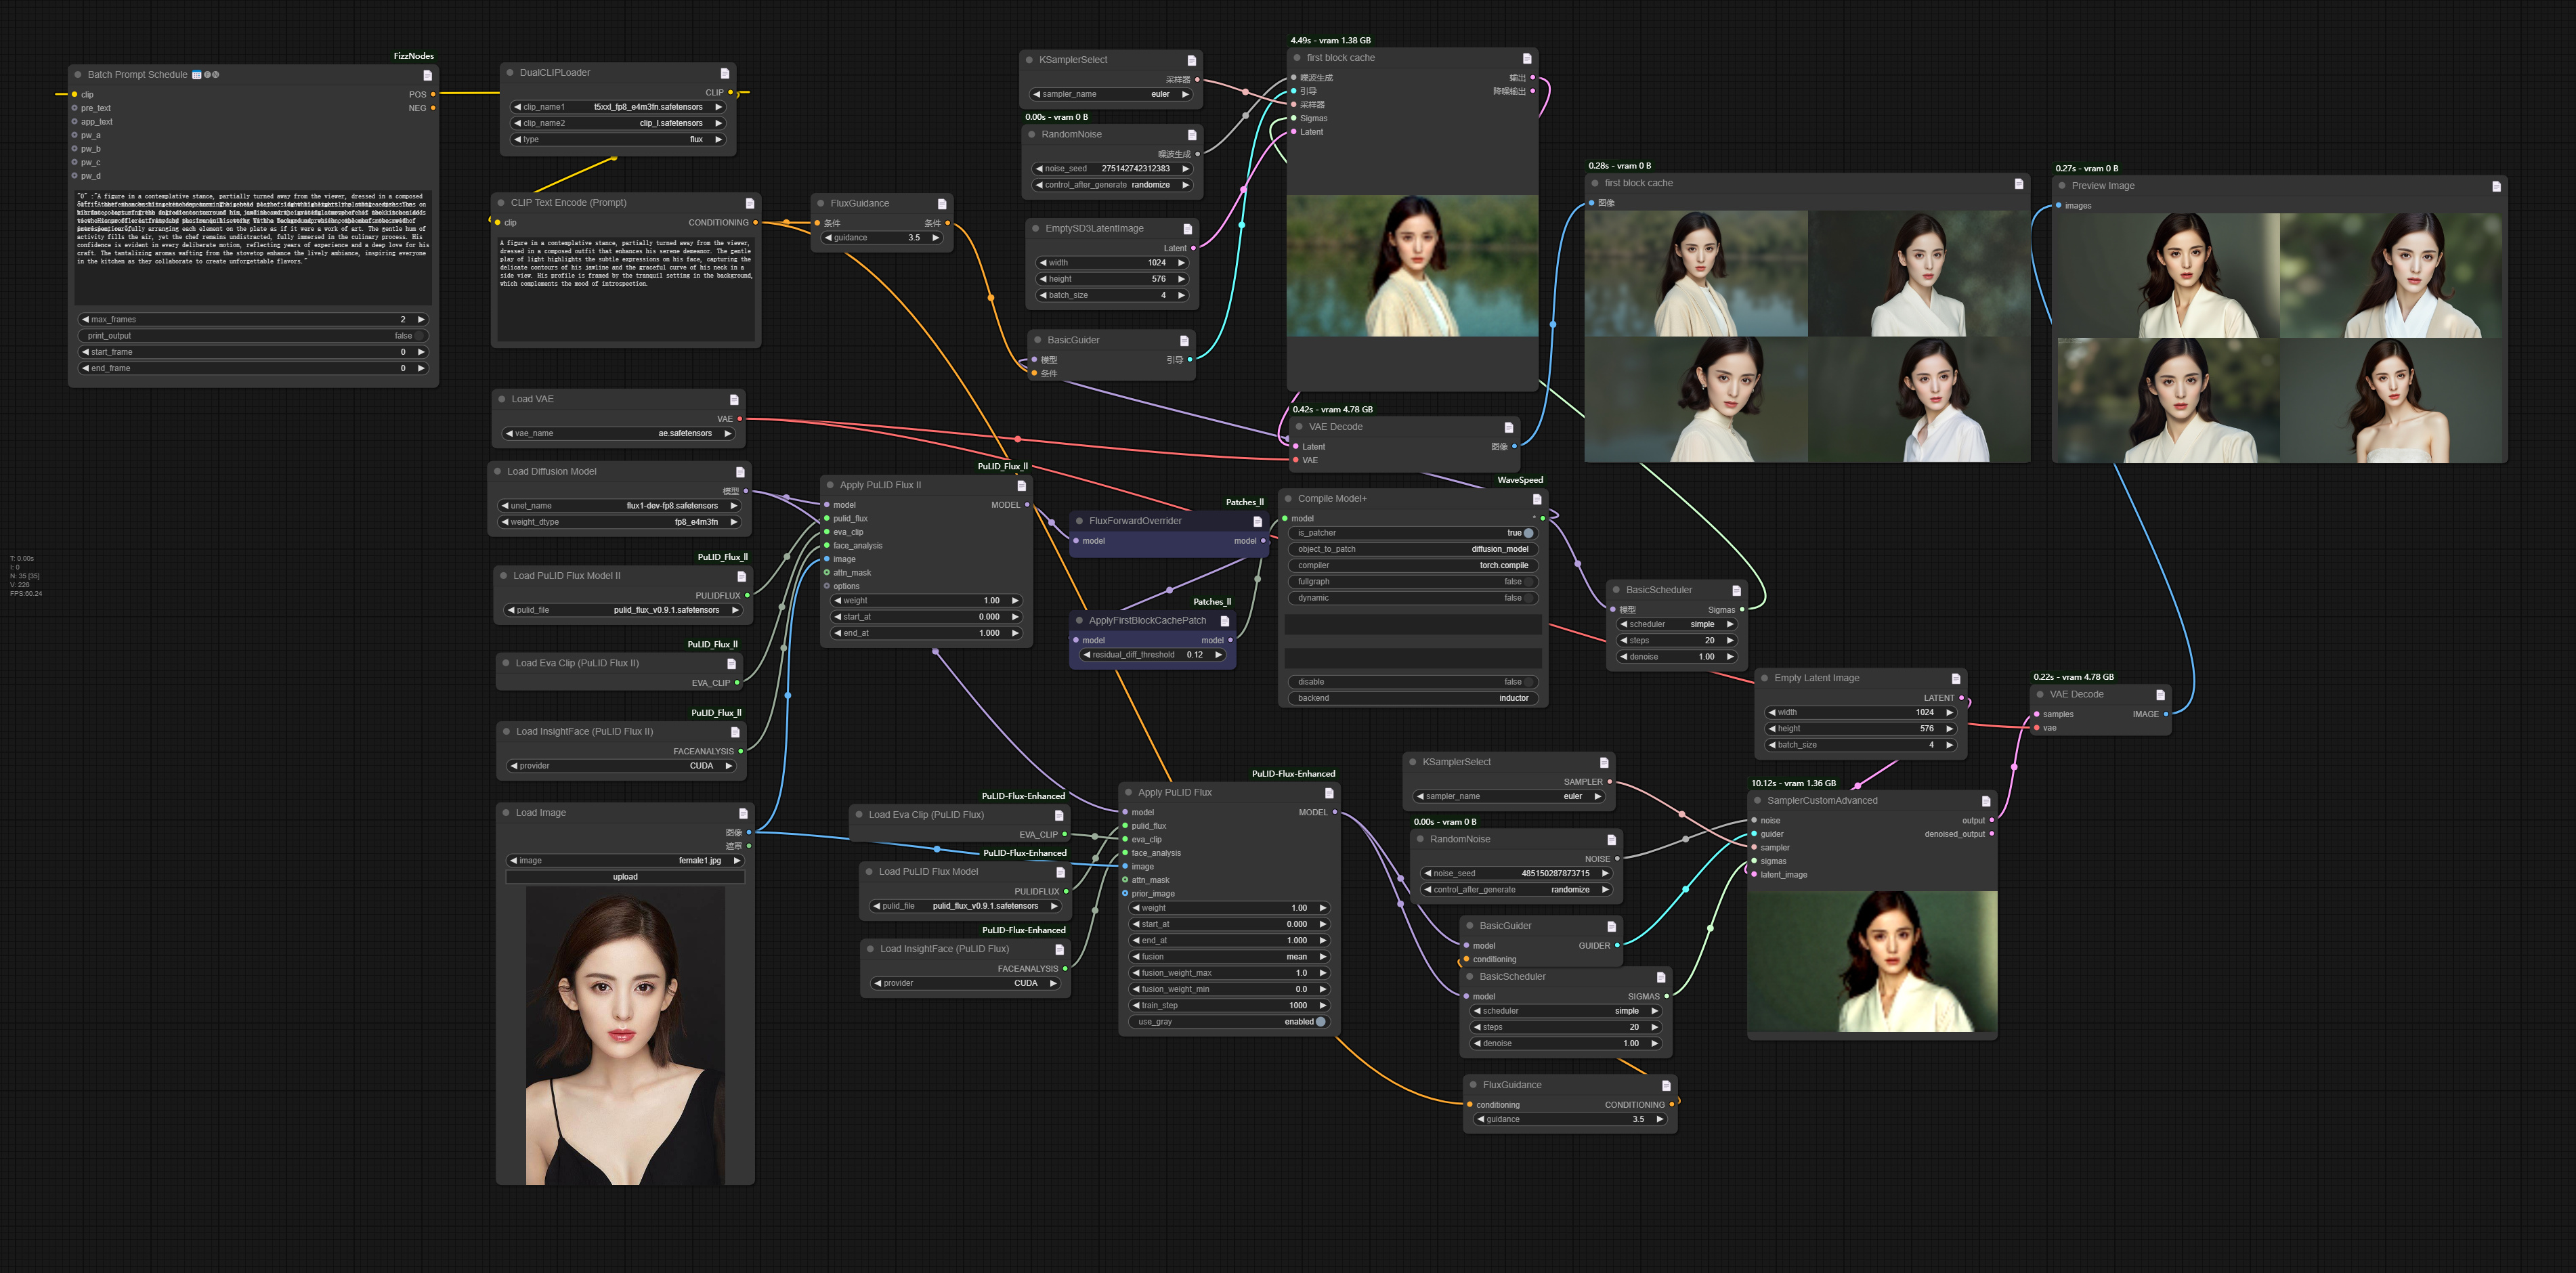Click the document icon on Load Image node
This screenshot has width=2576, height=1273.
click(x=743, y=813)
